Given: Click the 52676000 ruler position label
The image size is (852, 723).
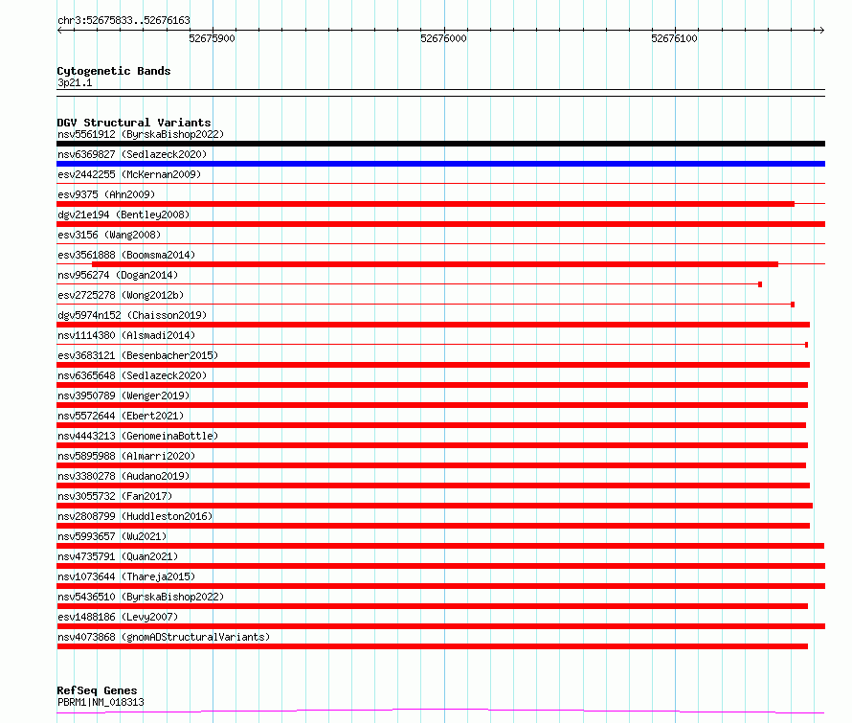Looking at the screenshot, I should (x=443, y=38).
